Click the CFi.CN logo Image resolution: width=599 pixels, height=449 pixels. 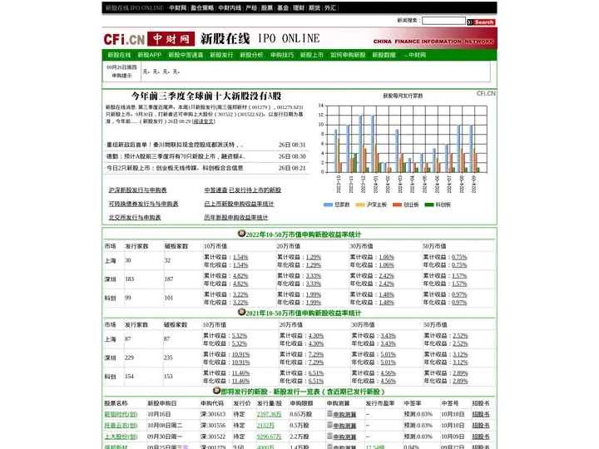[x=124, y=39]
